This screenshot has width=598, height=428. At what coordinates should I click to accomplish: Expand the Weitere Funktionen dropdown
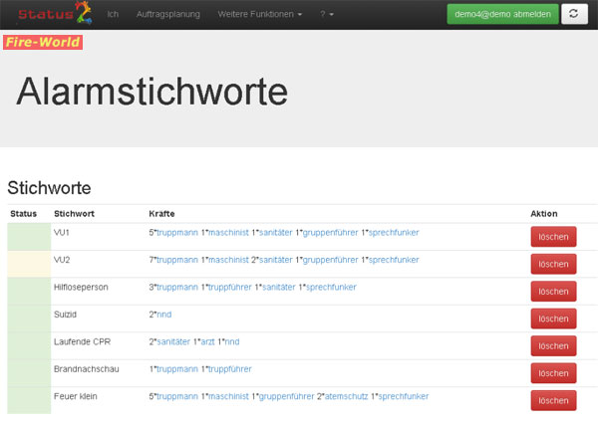[260, 14]
